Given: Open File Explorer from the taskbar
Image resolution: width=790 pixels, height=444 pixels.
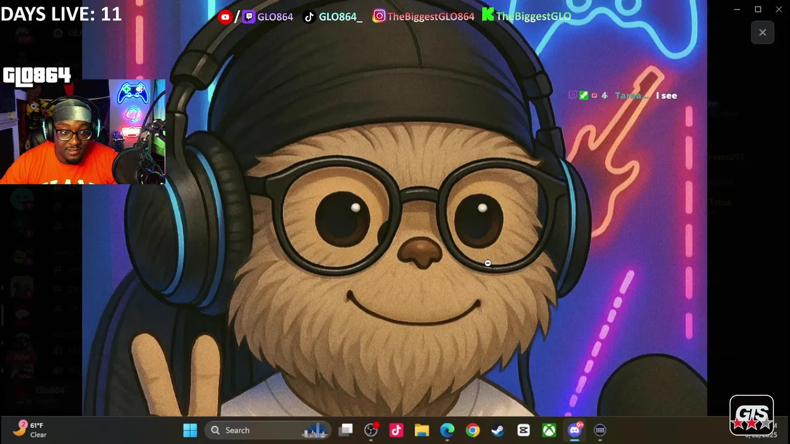Looking at the screenshot, I should (x=422, y=430).
